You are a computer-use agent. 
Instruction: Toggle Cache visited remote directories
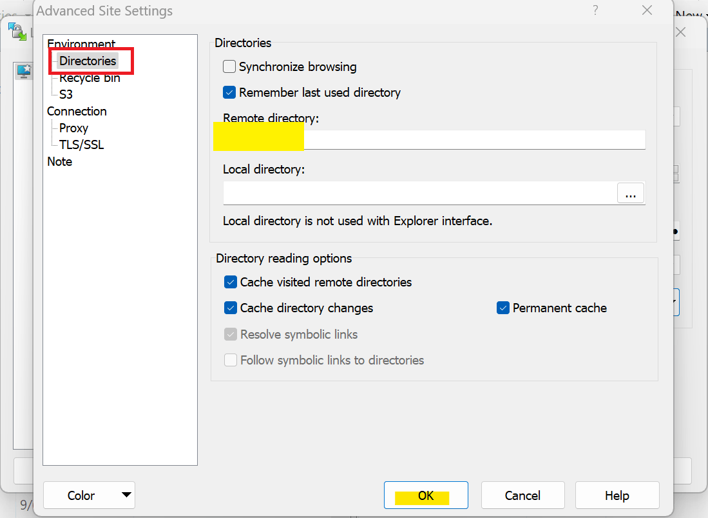[231, 282]
